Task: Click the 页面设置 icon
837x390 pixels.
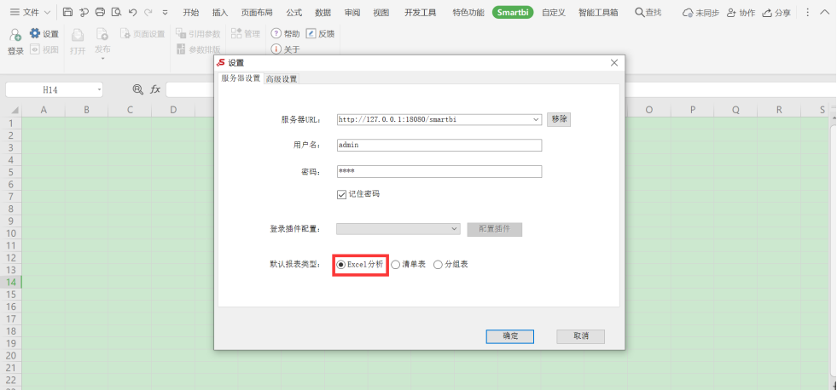Action: coord(125,33)
